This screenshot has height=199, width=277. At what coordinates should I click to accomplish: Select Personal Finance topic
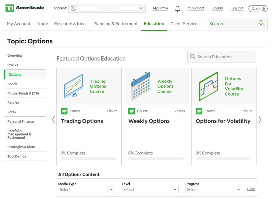[x=25, y=121]
